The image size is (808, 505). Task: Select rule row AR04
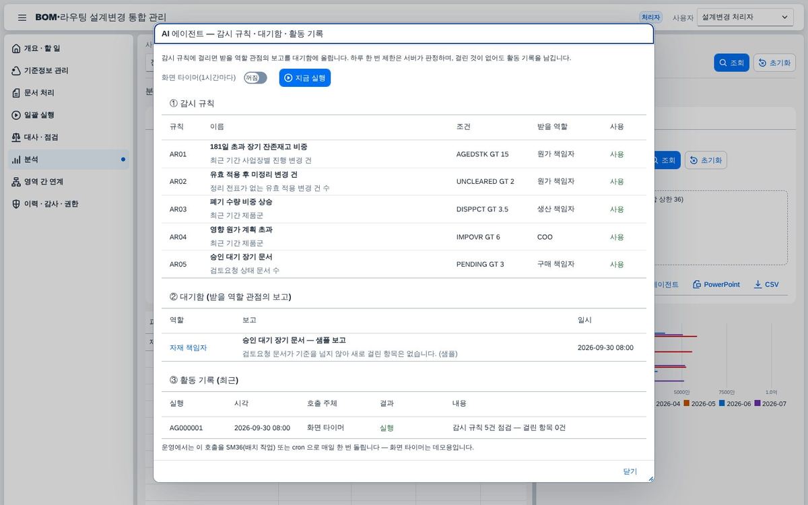pyautogui.click(x=404, y=237)
